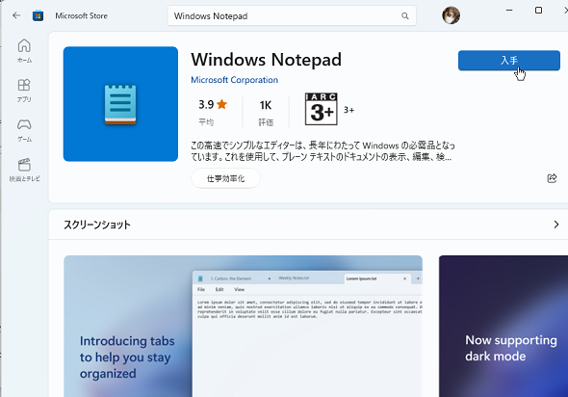Screen dimensions: 568x397
Task: Click the Microsoft Store logo icon
Action: [x=39, y=15]
